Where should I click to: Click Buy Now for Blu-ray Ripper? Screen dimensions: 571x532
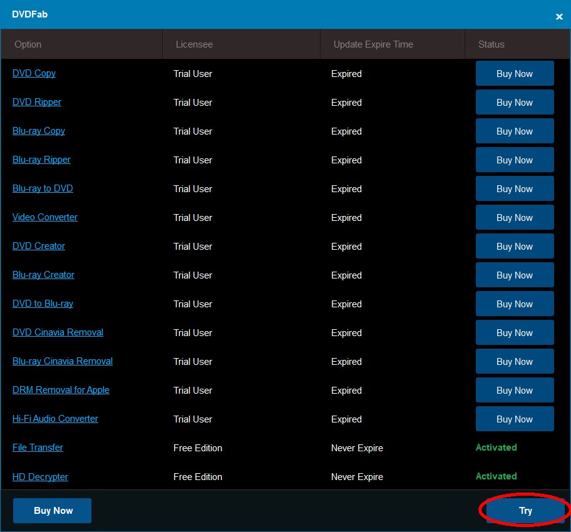coord(515,160)
